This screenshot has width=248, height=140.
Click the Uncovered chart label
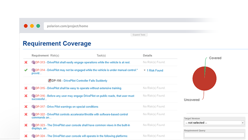[192, 100]
